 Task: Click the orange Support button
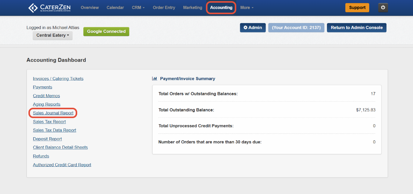click(x=357, y=8)
